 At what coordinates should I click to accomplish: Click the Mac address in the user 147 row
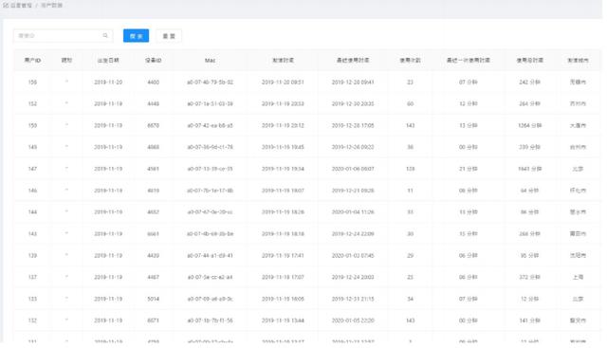(210, 169)
